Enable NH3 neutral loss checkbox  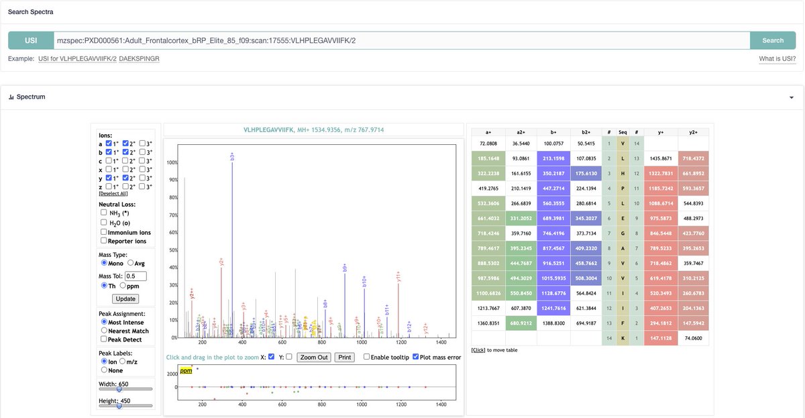pos(104,213)
